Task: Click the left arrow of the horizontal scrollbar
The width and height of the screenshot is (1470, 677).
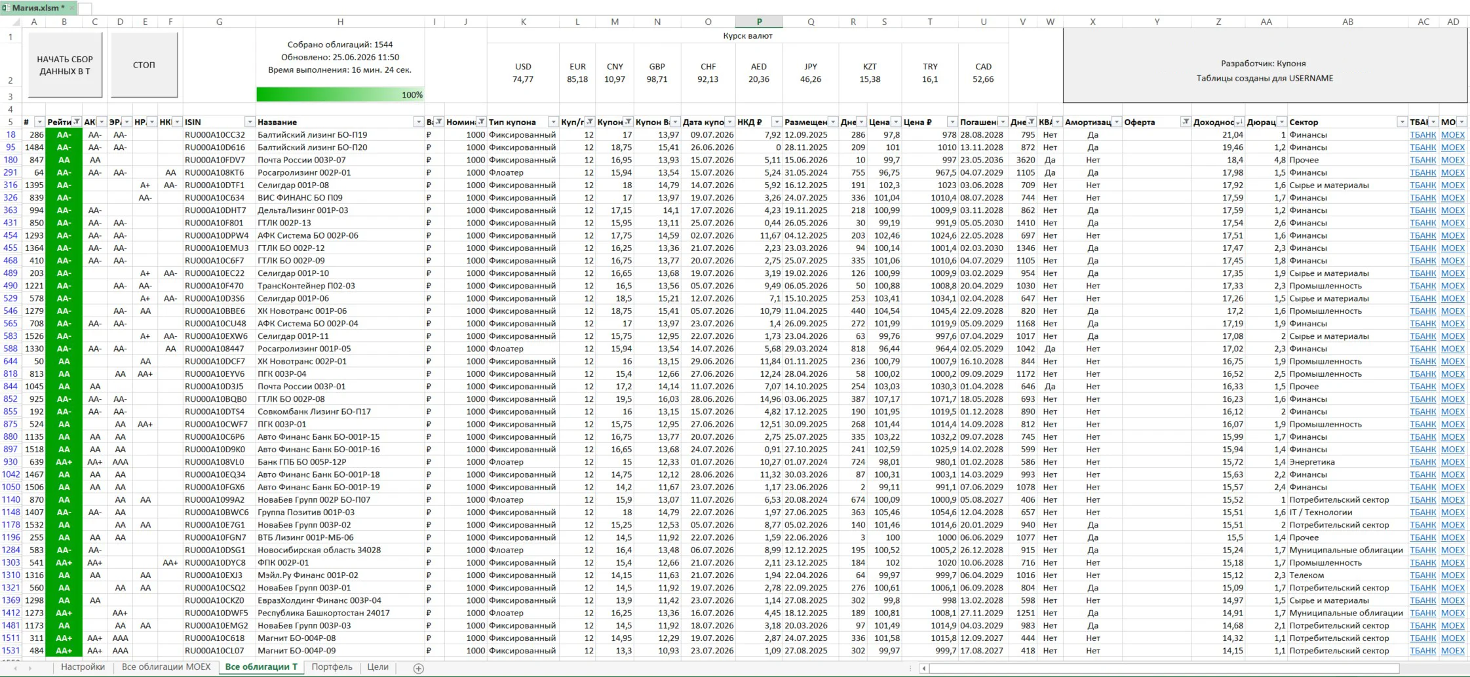Action: point(924,668)
